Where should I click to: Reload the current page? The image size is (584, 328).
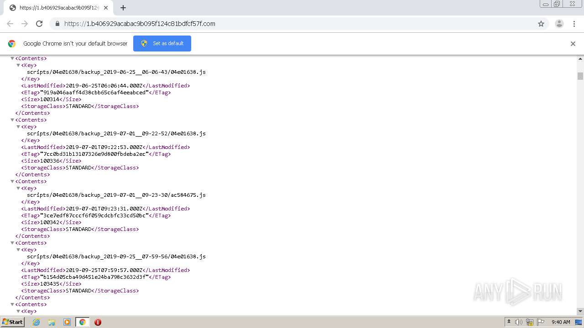point(39,24)
